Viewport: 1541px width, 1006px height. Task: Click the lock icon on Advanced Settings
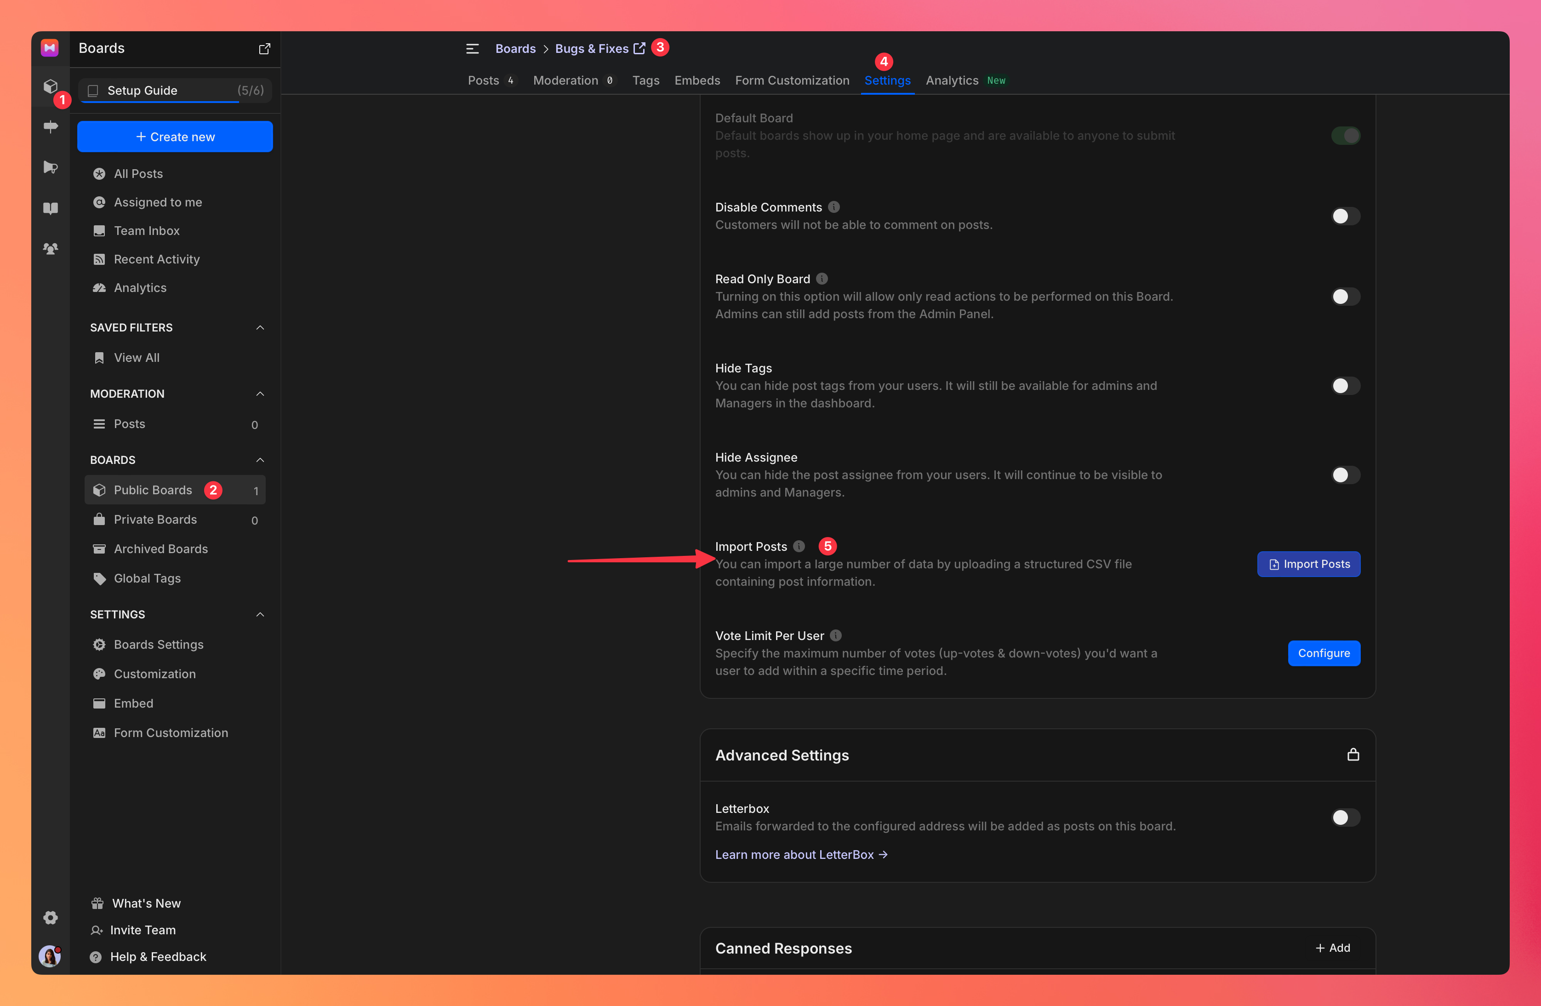tap(1353, 755)
